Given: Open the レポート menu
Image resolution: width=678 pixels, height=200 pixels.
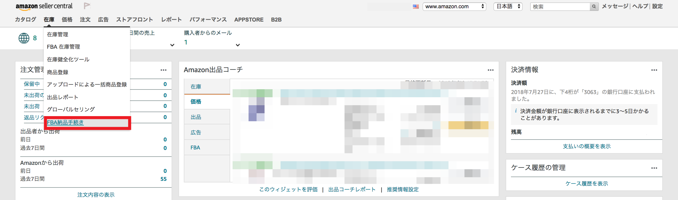Looking at the screenshot, I should click(172, 19).
